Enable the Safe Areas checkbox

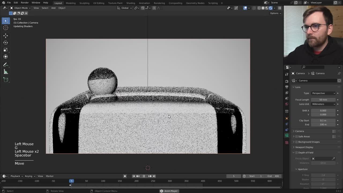[297, 136]
